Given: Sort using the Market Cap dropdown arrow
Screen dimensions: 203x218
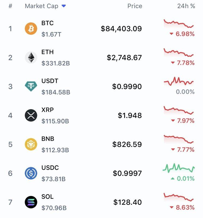Looking at the screenshot, I should pyautogui.click(x=64, y=6).
